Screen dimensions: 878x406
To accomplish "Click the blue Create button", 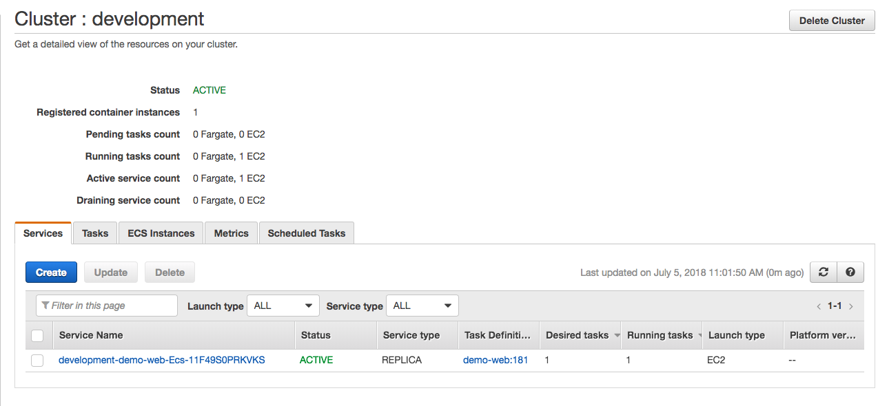I will click(51, 273).
